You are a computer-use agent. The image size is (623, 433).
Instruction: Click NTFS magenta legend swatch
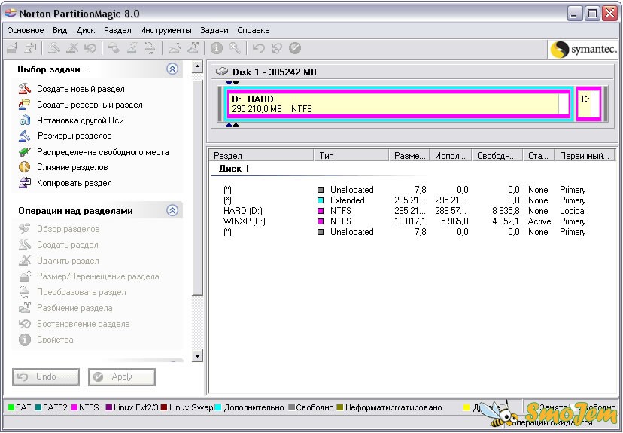(x=74, y=407)
